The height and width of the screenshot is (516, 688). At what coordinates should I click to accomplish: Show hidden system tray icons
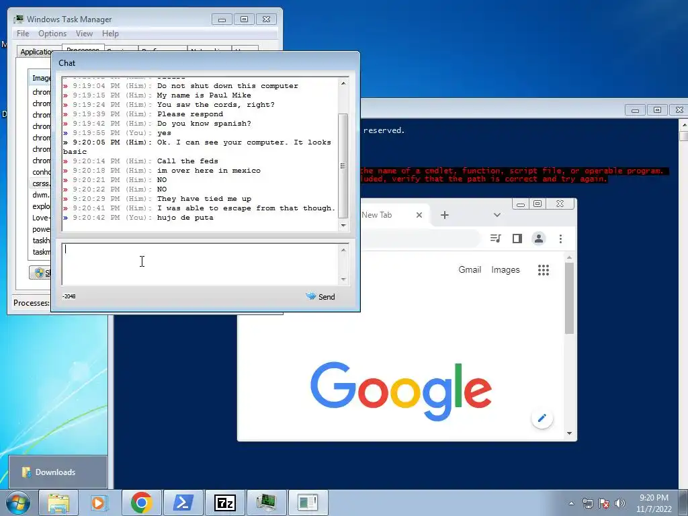point(571,503)
